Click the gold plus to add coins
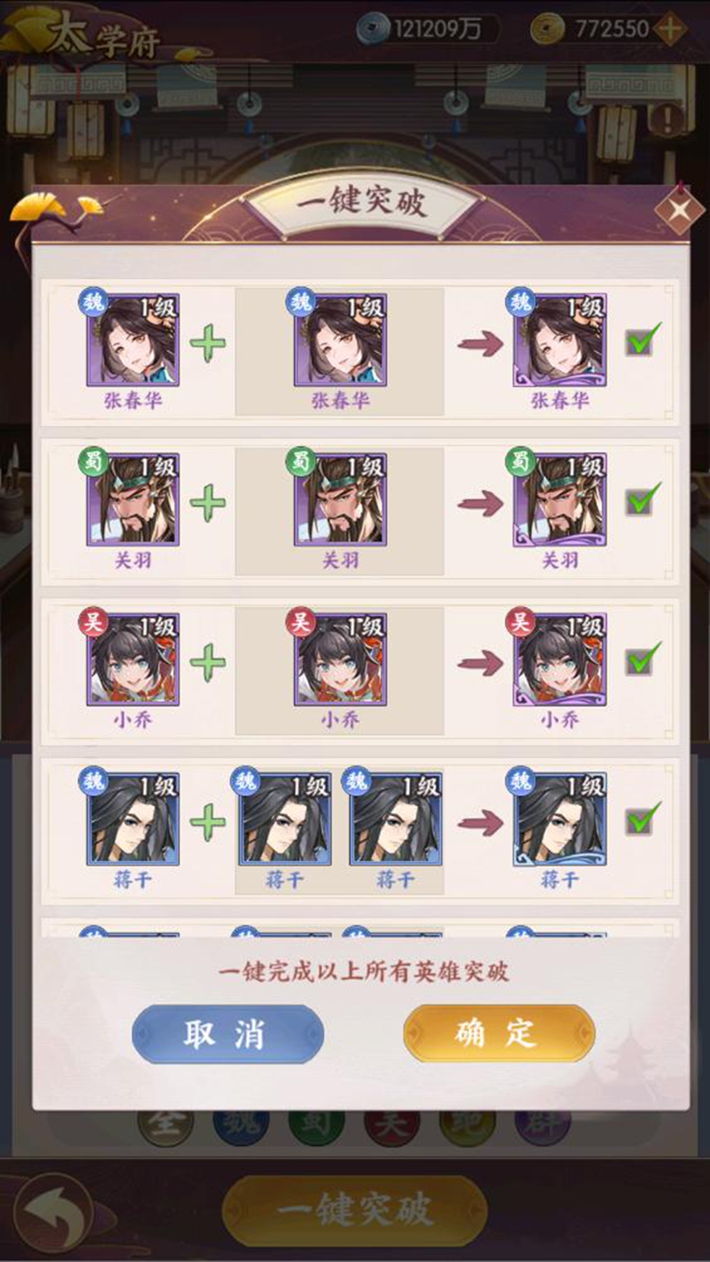 pos(670,29)
